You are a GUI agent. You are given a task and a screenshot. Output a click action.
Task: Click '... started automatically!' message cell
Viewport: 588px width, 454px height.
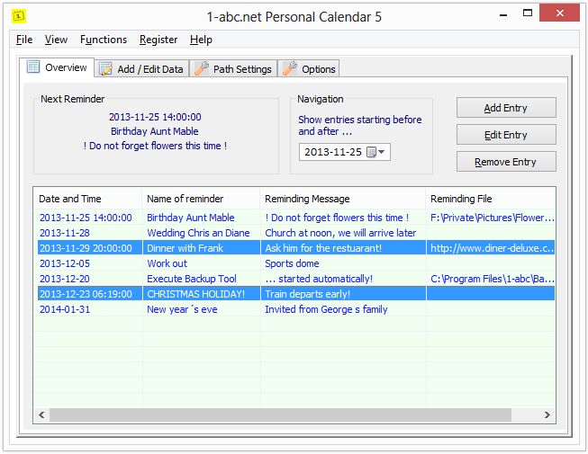[x=319, y=279]
